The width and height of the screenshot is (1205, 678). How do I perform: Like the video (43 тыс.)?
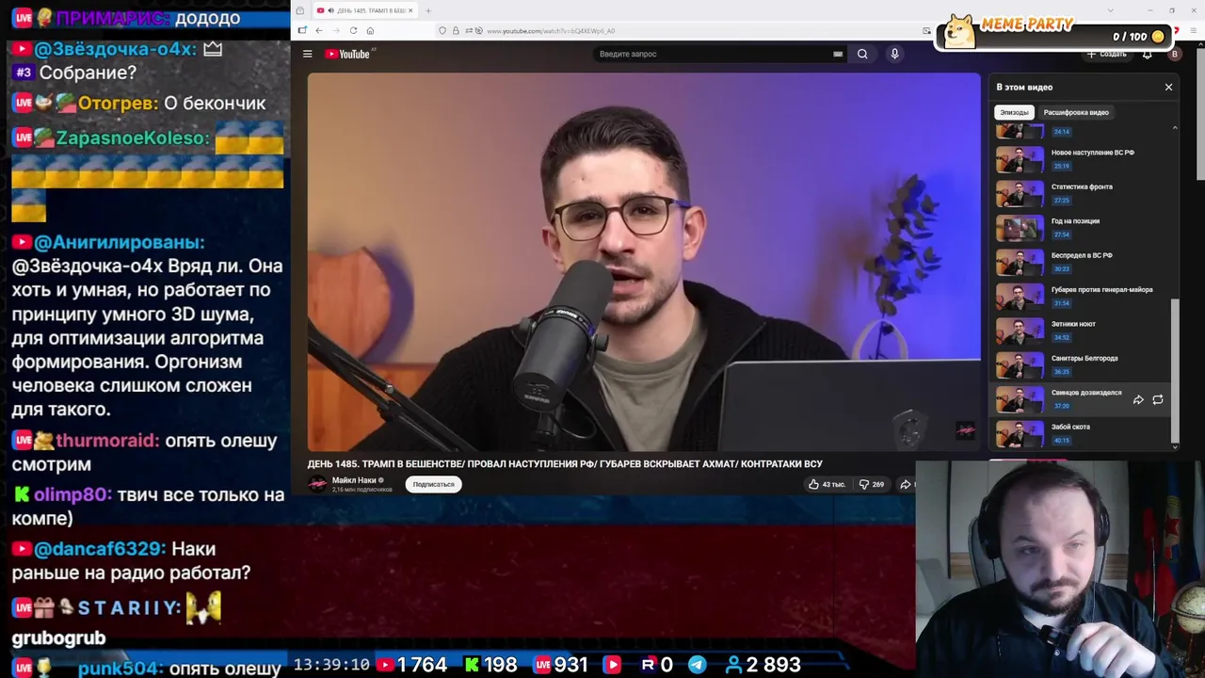[827, 484]
